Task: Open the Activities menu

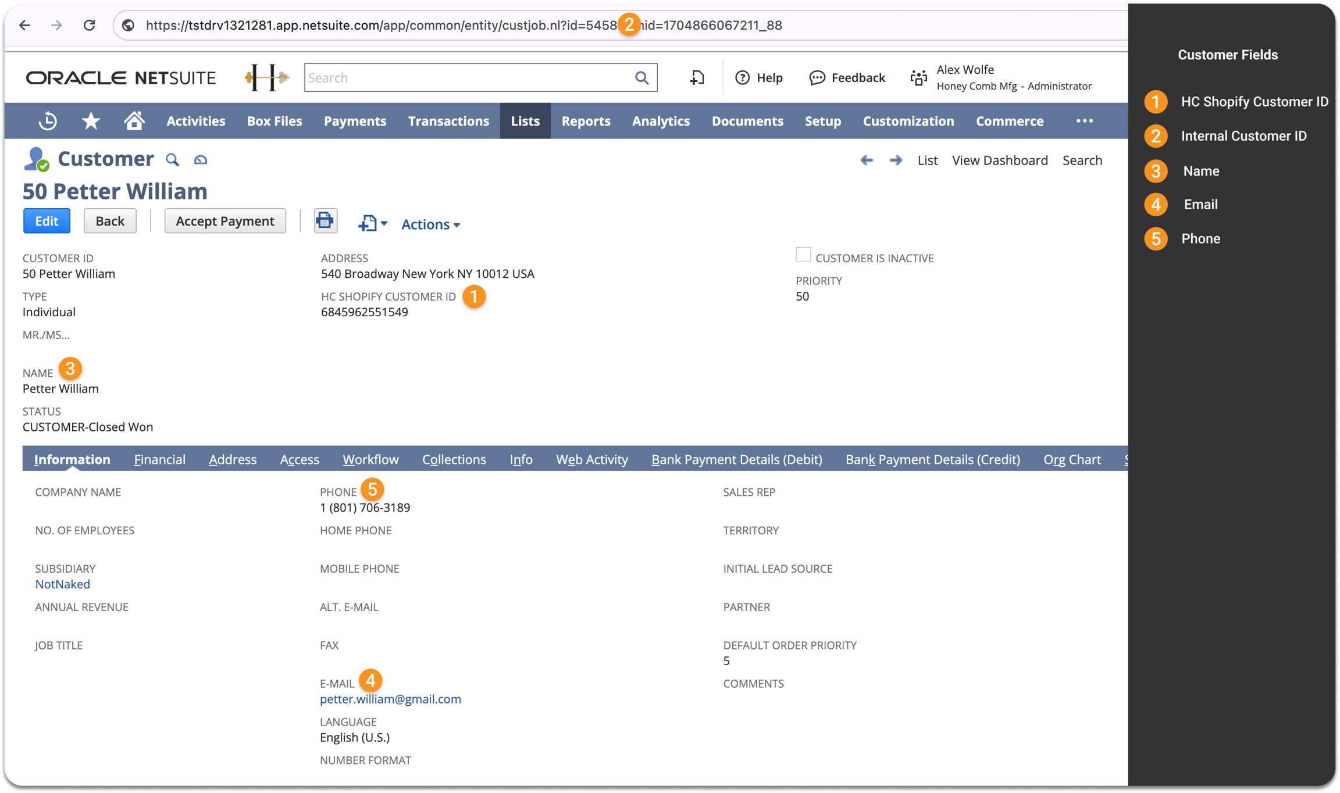Action: (x=195, y=121)
